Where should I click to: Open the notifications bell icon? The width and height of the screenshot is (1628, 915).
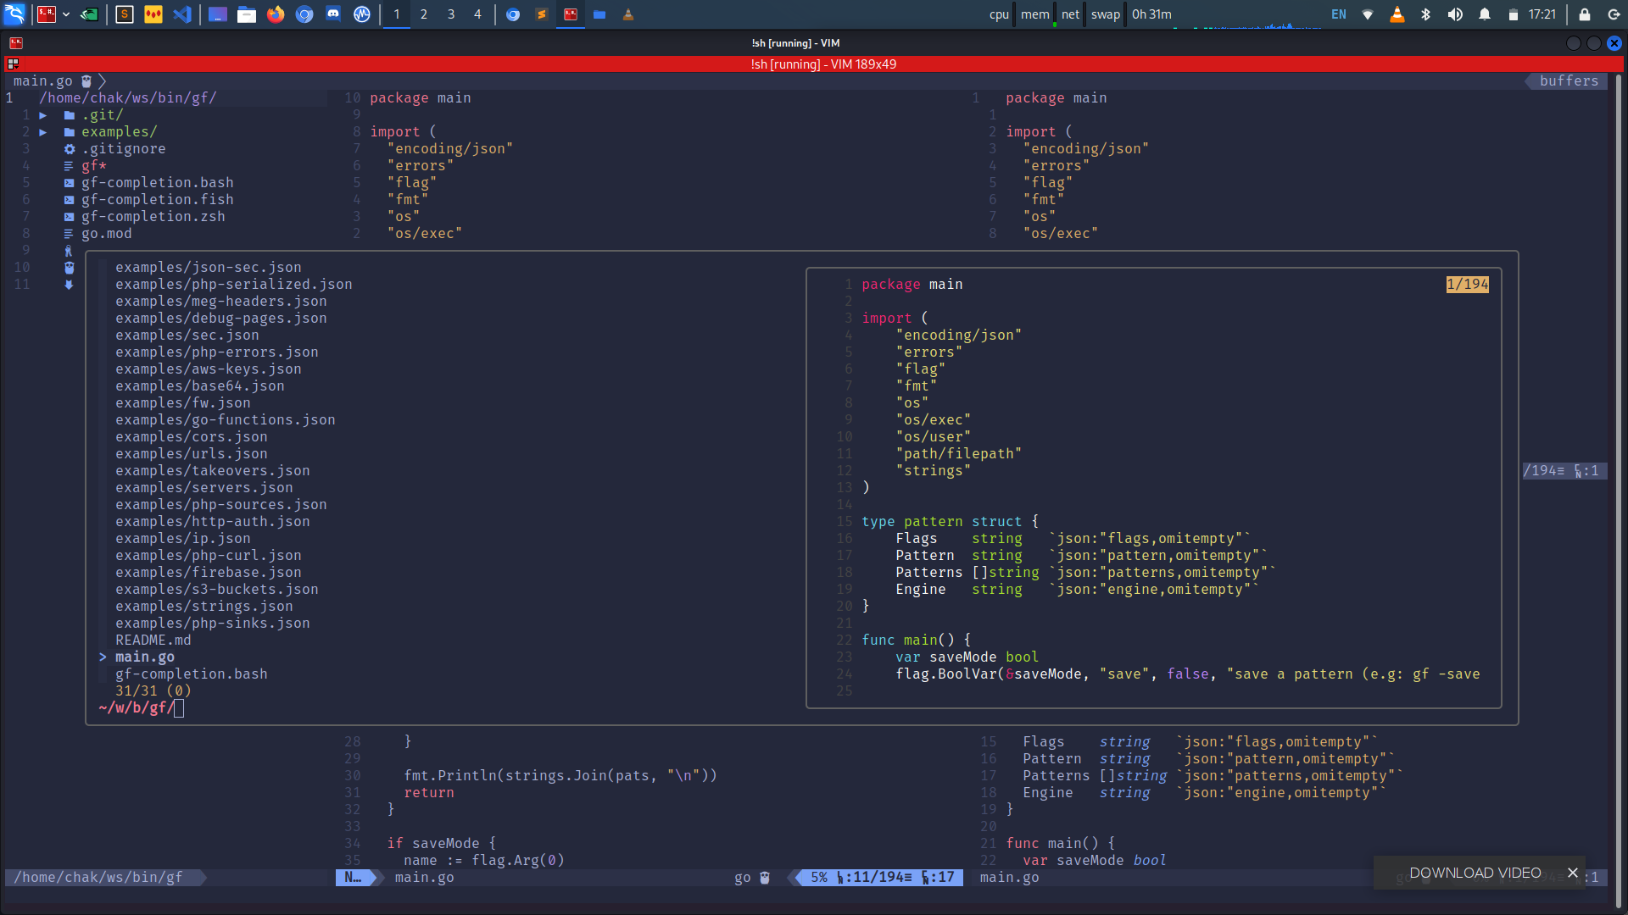click(x=1485, y=14)
